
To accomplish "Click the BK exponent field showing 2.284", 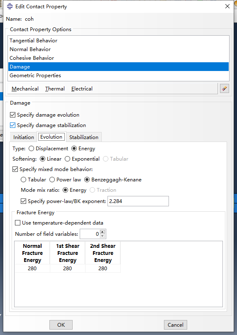I will point(138,201).
